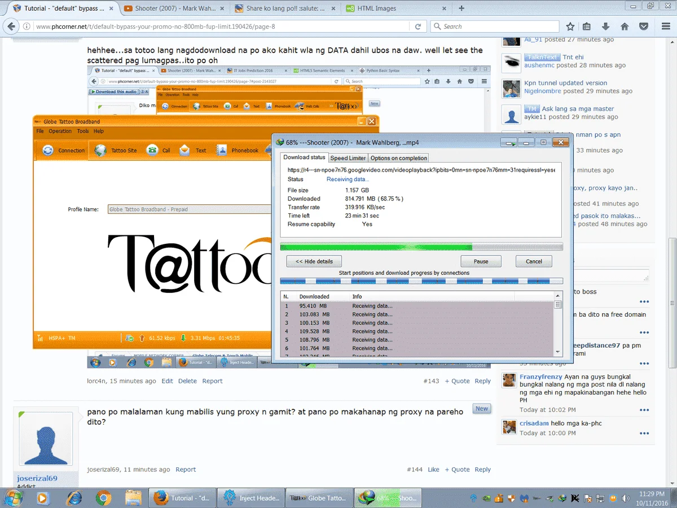Open the Help menu in Globe Tattoo
The height and width of the screenshot is (508, 677).
coord(99,131)
